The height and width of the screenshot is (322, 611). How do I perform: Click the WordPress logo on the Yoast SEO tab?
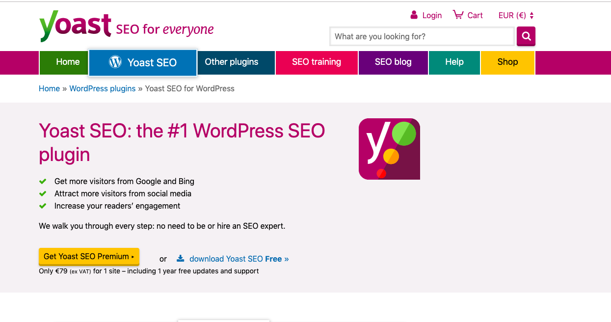point(115,62)
